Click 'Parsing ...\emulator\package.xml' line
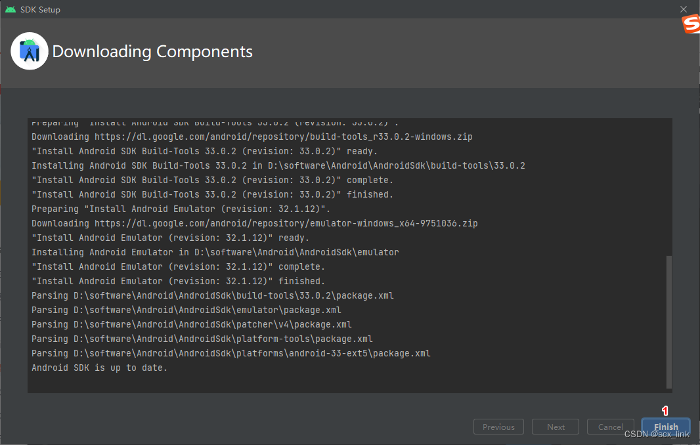This screenshot has width=700, height=445. pos(186,310)
